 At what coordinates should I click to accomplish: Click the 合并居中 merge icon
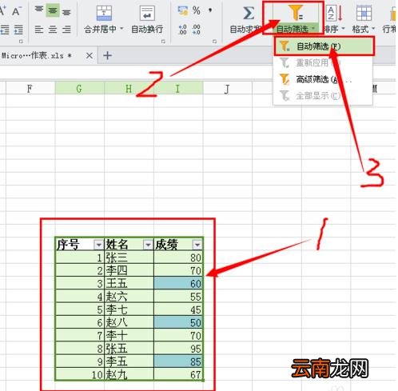[x=104, y=14]
